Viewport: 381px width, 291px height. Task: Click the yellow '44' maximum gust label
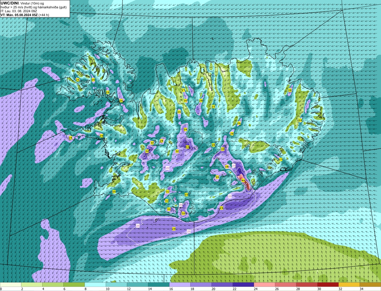[x=243, y=180]
